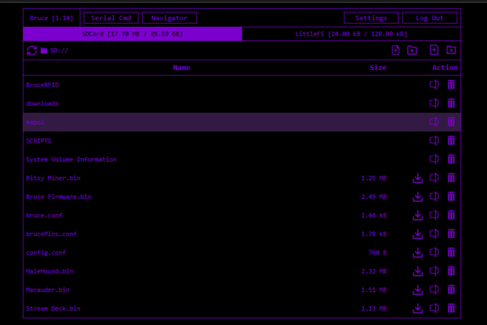Screen dimensions: 487x325
Task: Create a new folder with plus-folder icon
Action: click(451, 50)
